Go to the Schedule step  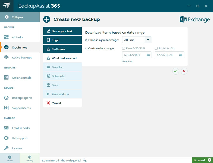(x=63, y=76)
